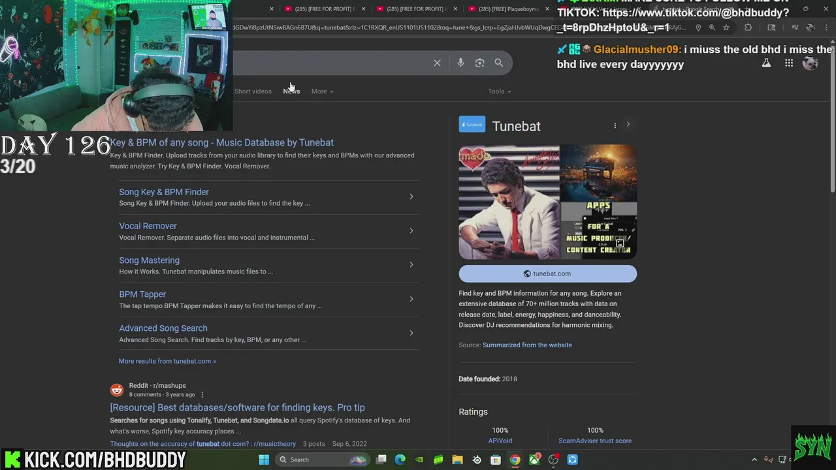The width and height of the screenshot is (836, 470).
Task: Click the Tunebat logo in knowledge panel
Action: coord(472,124)
